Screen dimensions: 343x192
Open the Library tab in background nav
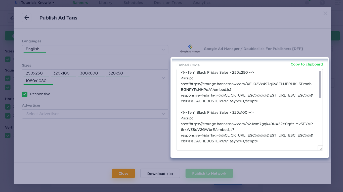[x=106, y=3]
